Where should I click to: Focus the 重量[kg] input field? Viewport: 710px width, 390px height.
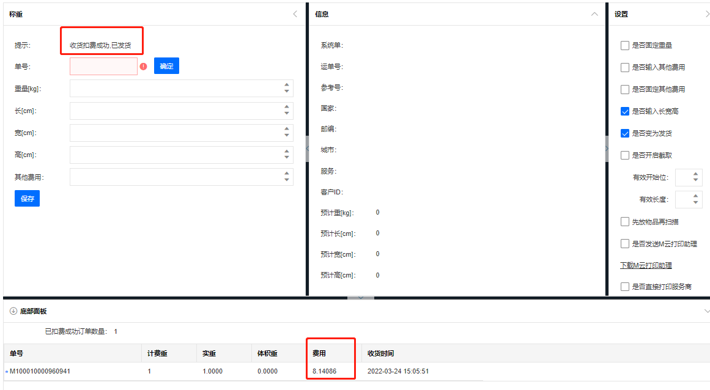pyautogui.click(x=182, y=89)
